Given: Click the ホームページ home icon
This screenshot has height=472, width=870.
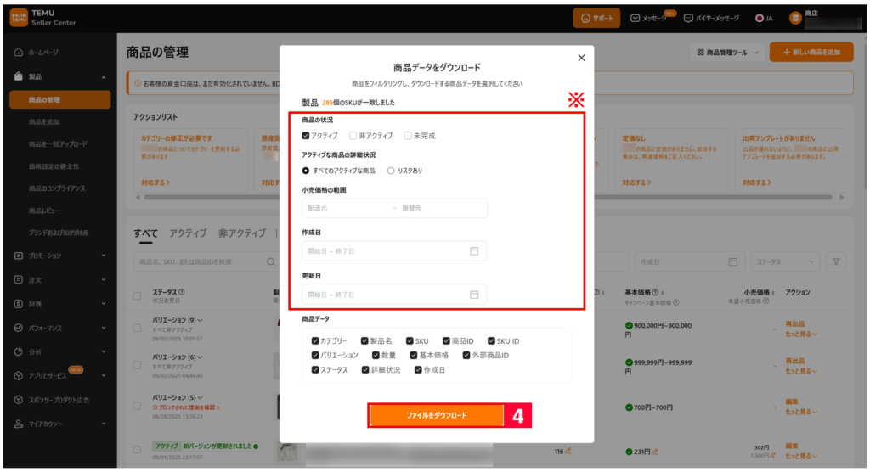Looking at the screenshot, I should (19, 52).
